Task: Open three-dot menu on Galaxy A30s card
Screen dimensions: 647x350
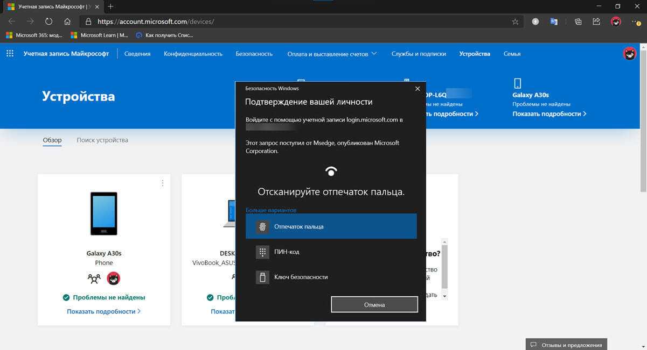Action: pos(163,183)
